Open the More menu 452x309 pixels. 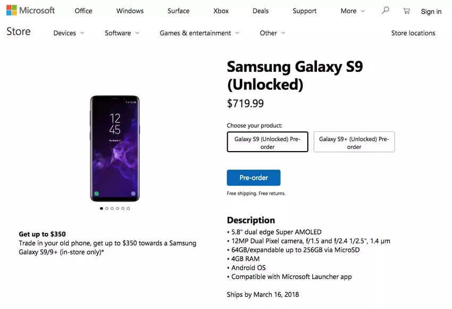pyautogui.click(x=351, y=11)
